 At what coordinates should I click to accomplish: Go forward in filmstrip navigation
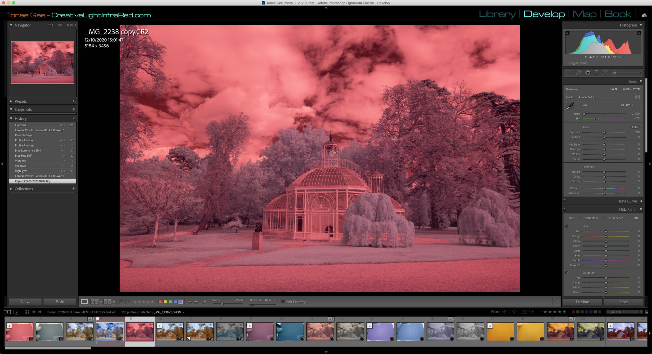tap(40, 312)
